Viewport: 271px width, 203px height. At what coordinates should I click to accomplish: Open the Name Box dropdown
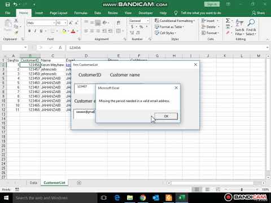25,47
